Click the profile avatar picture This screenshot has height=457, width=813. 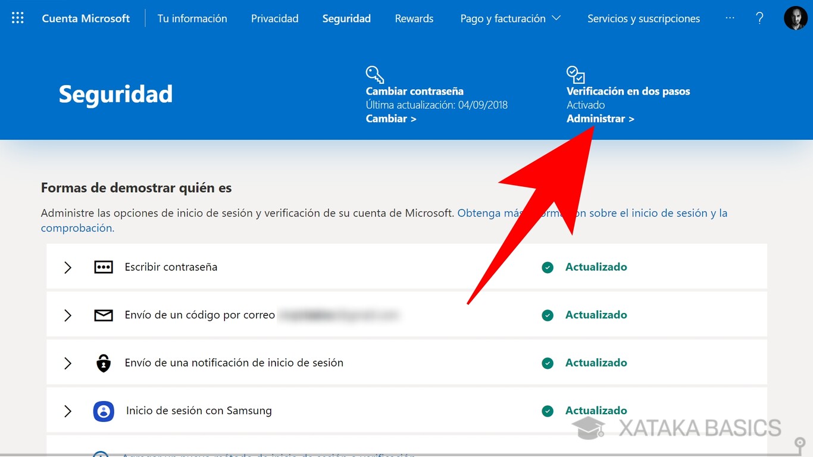tap(796, 18)
